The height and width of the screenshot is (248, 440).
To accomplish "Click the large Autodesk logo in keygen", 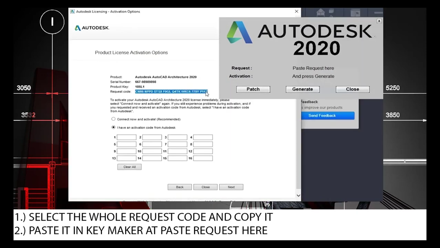I will (240, 32).
